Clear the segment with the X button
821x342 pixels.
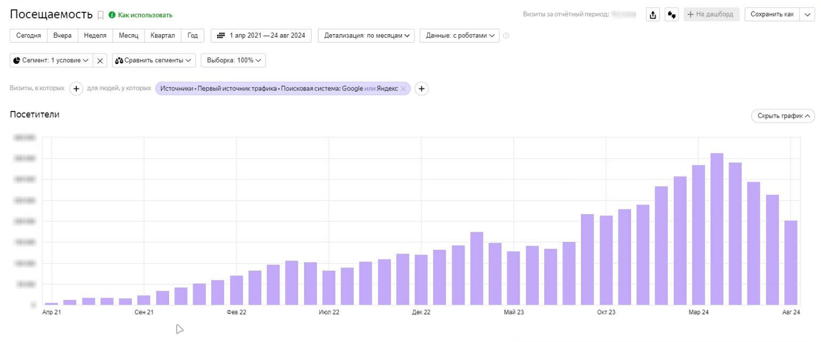pyautogui.click(x=100, y=61)
